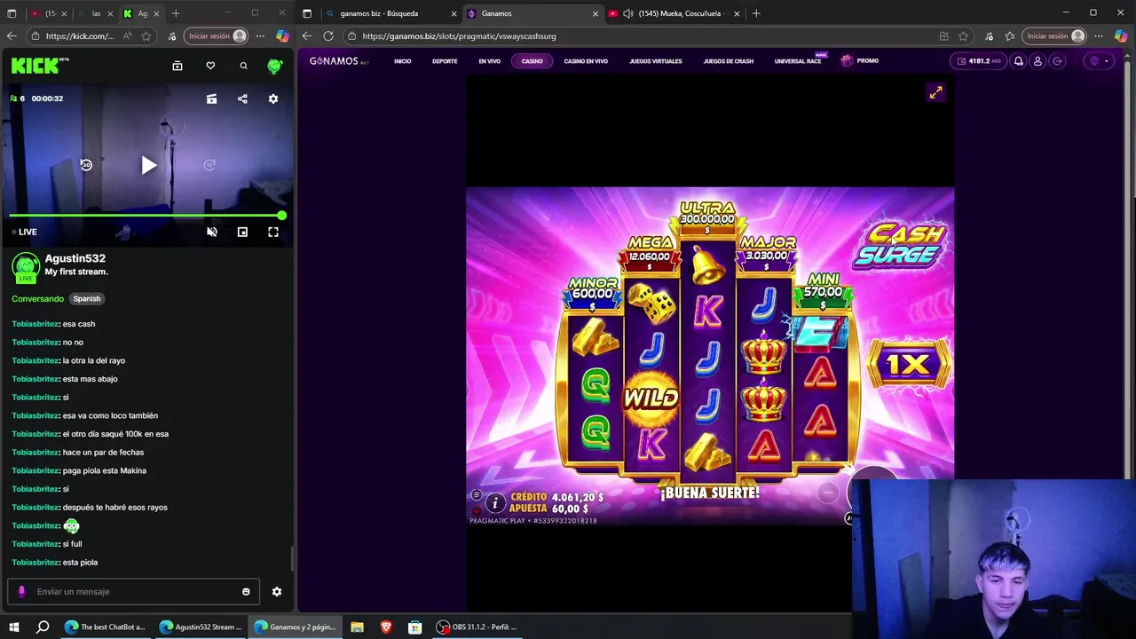Open JUEGOS VIRTUALES section
1136x639 pixels.
point(656,61)
